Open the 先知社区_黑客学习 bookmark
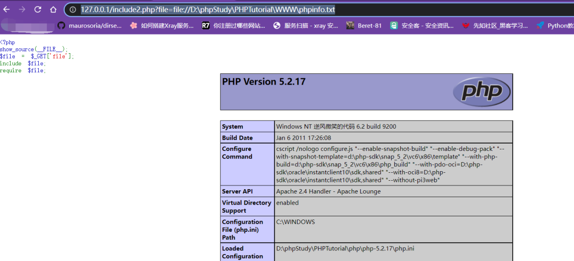The image size is (574, 261). [x=495, y=26]
